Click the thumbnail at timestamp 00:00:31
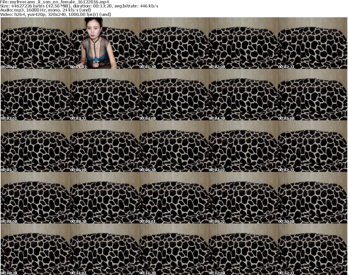This screenshot has width=348, height=275. pyautogui.click(x=35, y=43)
